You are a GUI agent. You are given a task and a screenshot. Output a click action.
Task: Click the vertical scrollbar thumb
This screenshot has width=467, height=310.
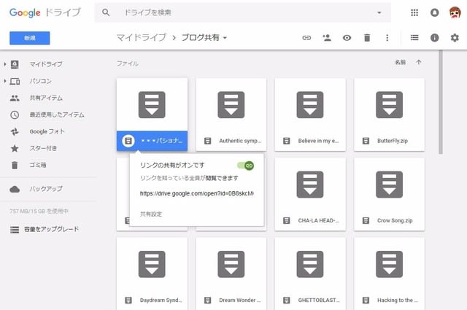[x=441, y=102]
